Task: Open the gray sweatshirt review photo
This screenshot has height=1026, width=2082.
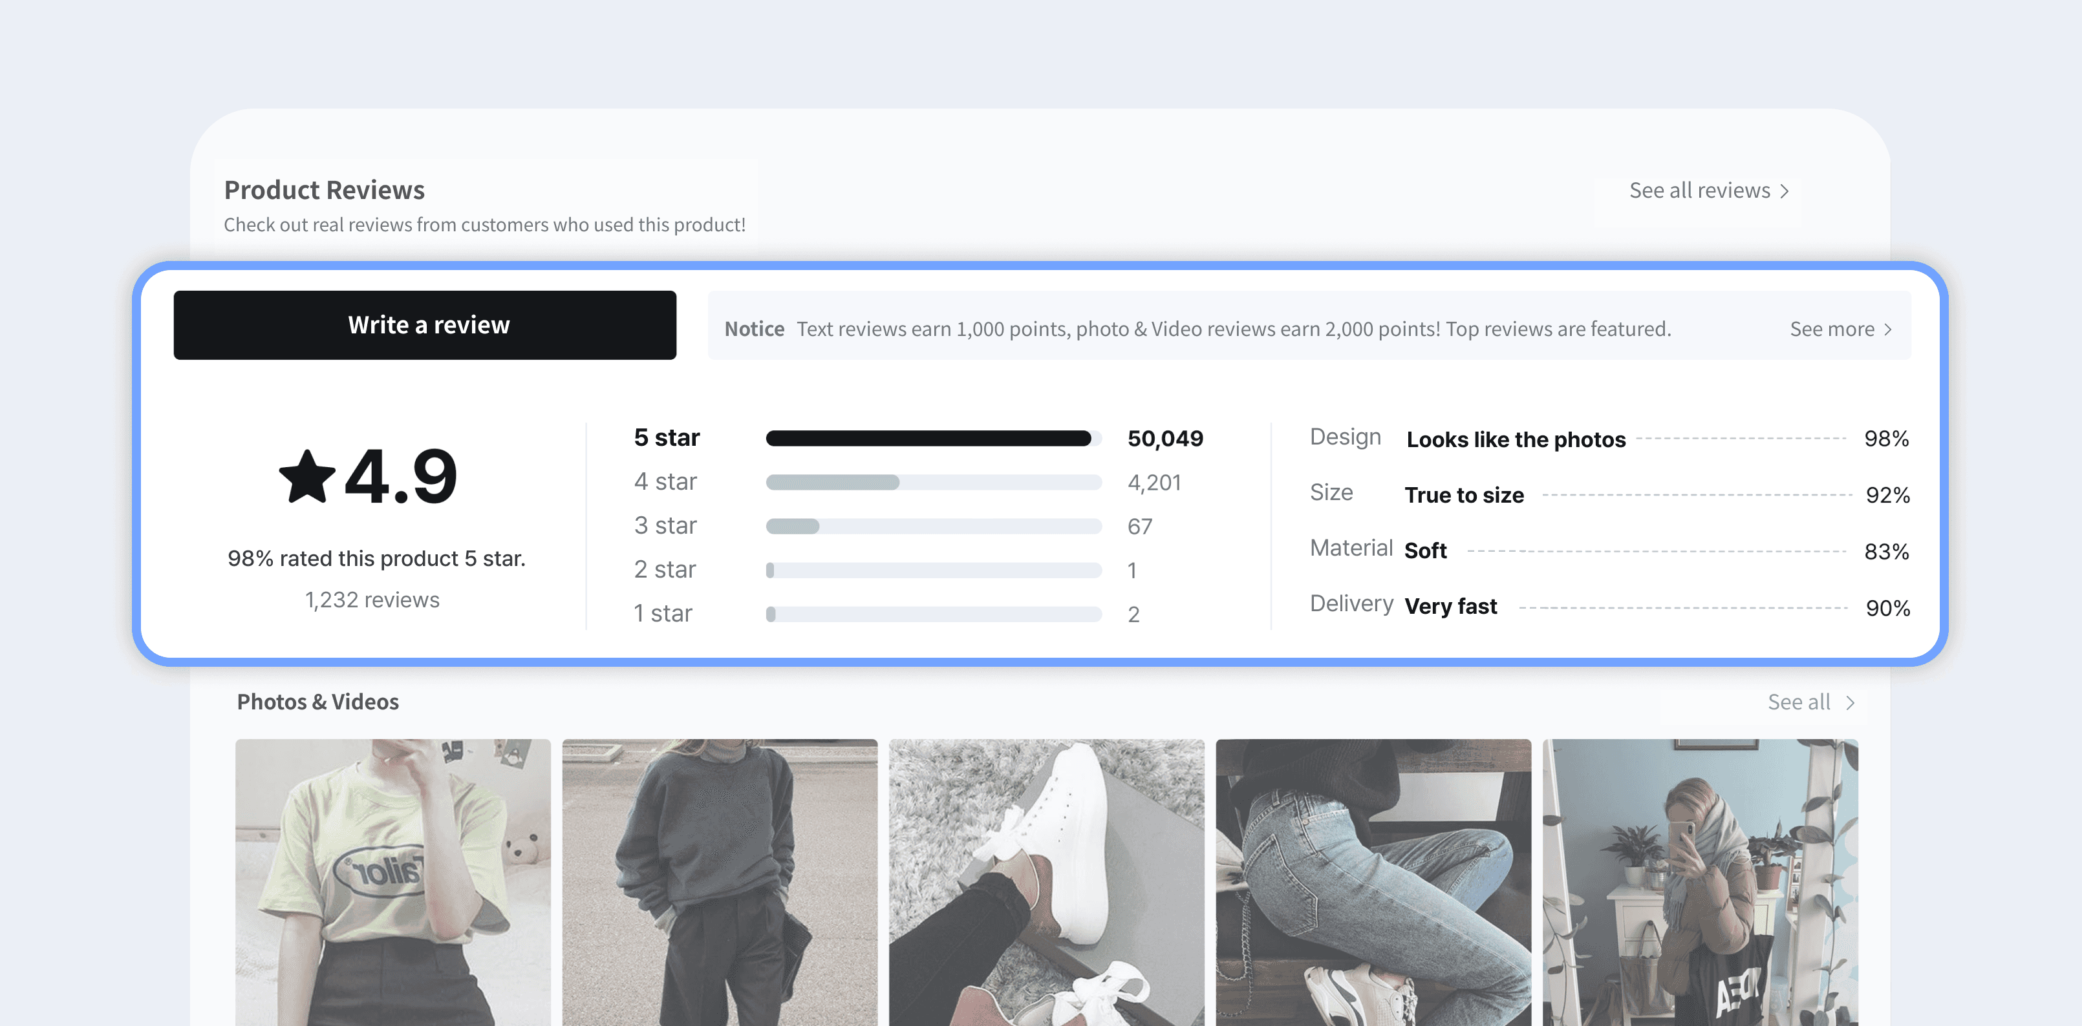Action: pos(719,882)
